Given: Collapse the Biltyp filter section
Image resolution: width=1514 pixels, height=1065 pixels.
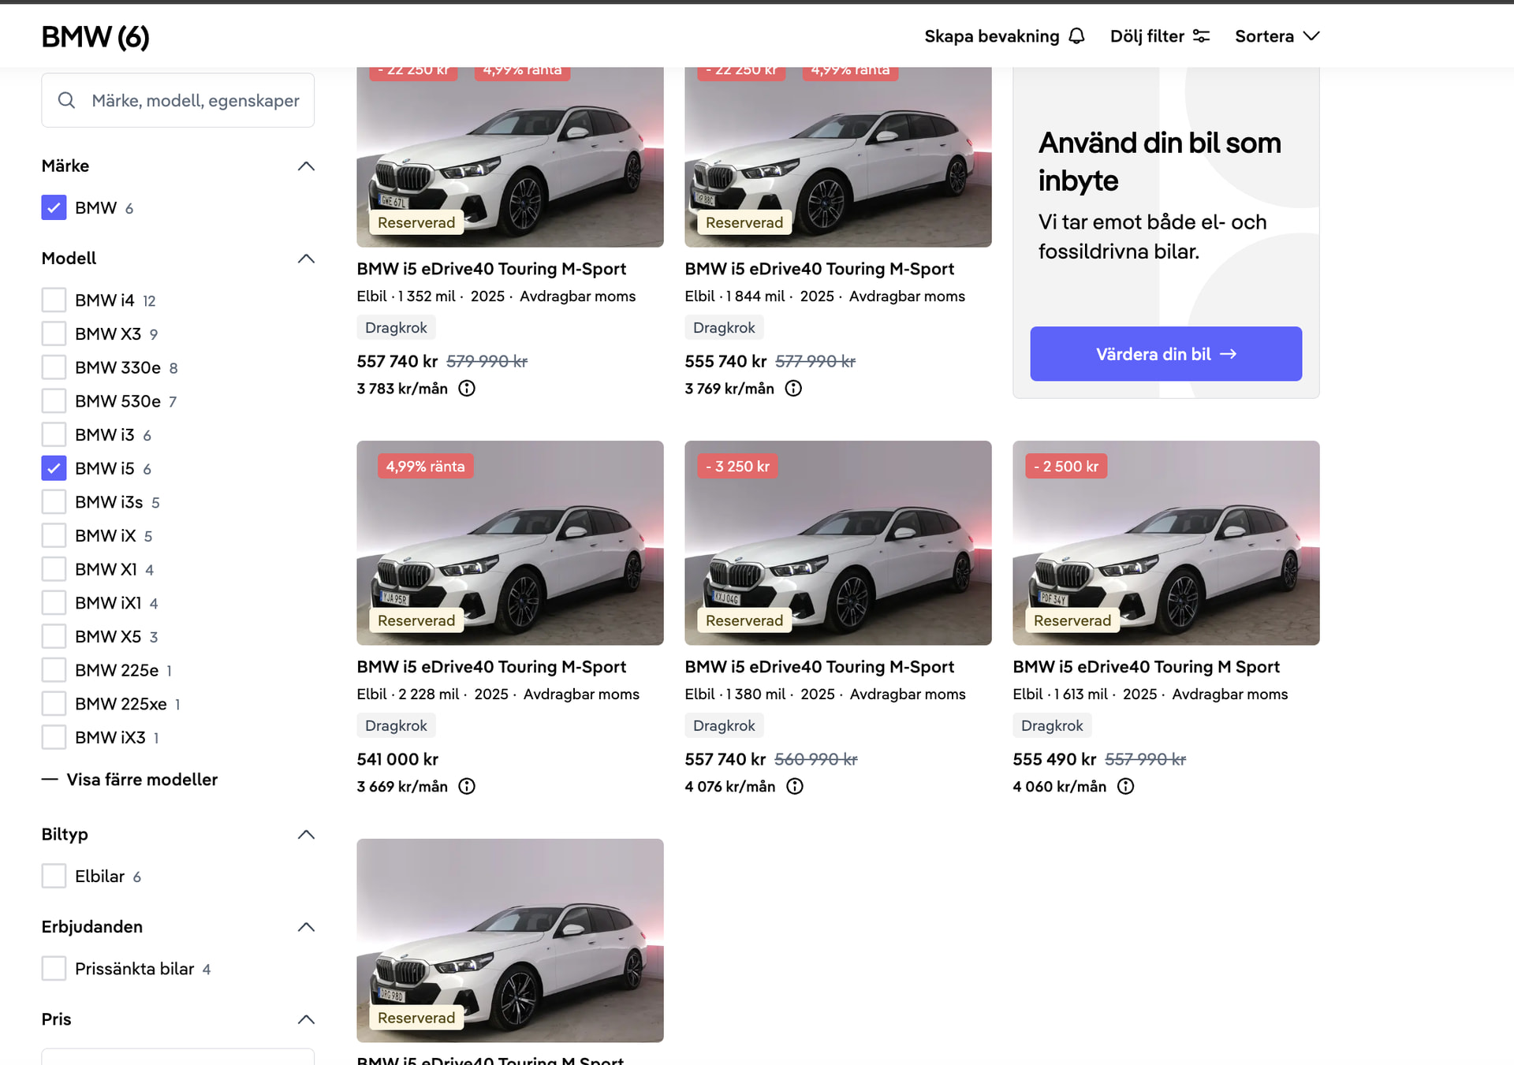Looking at the screenshot, I should click(306, 835).
